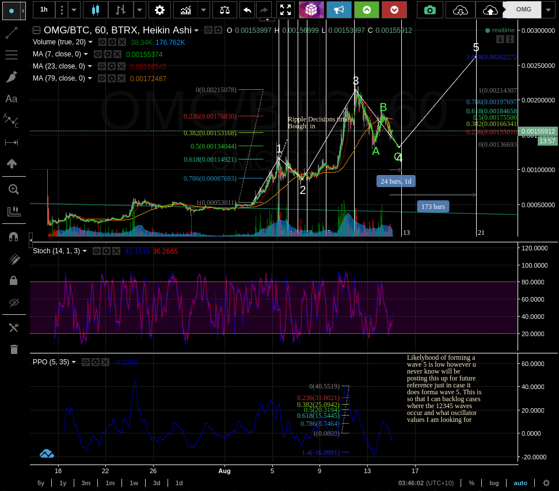The image size is (559, 491).
Task: Select the price range measure tool
Action: point(12,143)
